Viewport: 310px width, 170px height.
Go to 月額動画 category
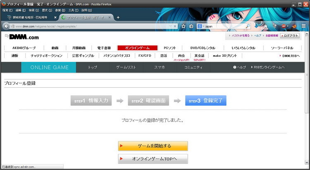(79, 48)
